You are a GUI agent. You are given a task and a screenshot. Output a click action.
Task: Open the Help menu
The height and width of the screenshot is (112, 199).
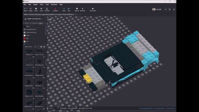tap(61, 5)
